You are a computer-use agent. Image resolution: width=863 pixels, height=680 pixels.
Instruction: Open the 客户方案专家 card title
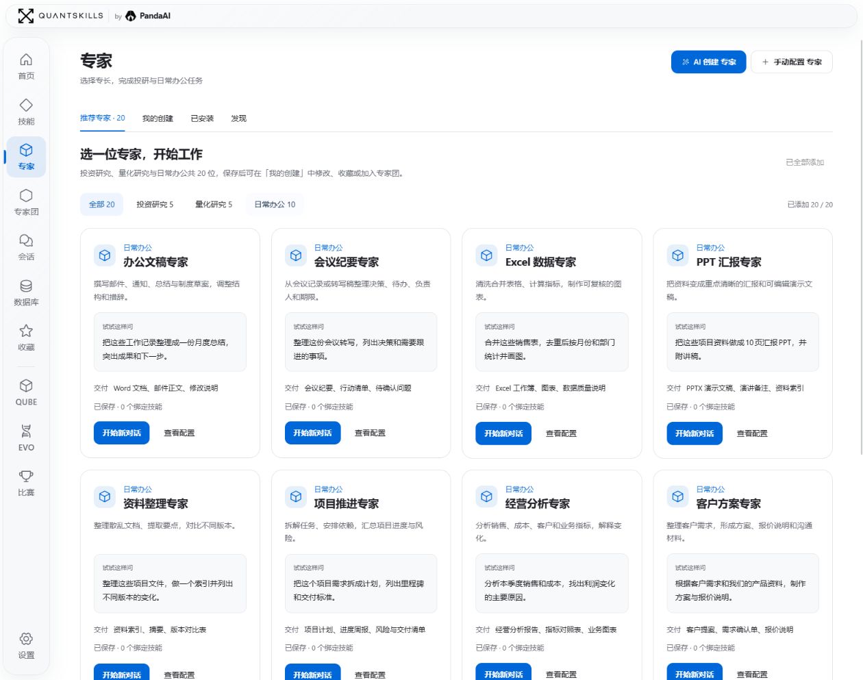coord(728,503)
